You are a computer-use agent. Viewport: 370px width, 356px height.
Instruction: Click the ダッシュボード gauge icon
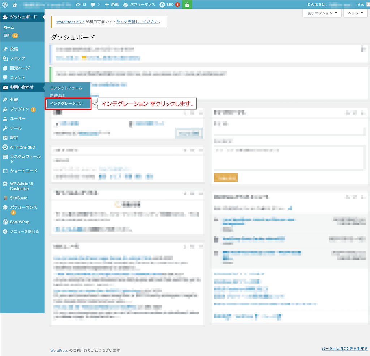coord(5,17)
